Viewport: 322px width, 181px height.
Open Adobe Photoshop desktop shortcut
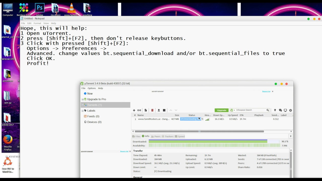tap(39, 10)
